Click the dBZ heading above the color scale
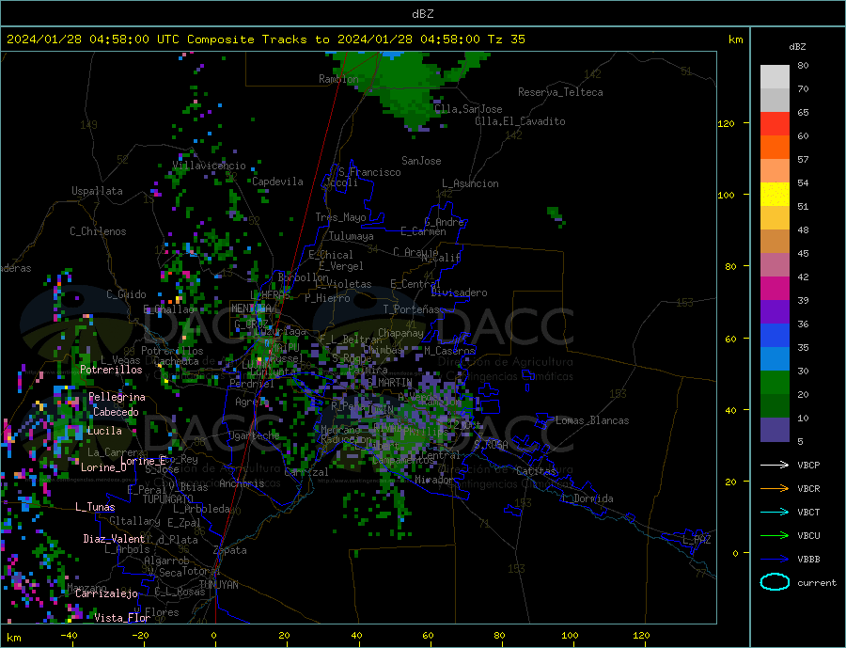 (x=797, y=47)
